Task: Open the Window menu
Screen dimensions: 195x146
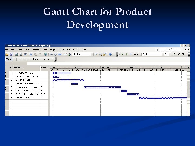Action: 76,50
